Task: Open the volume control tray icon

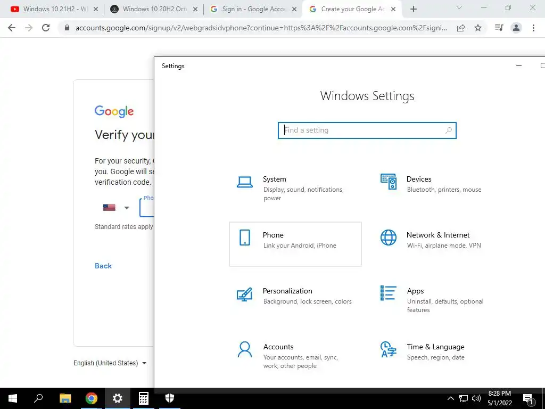Action: point(476,398)
